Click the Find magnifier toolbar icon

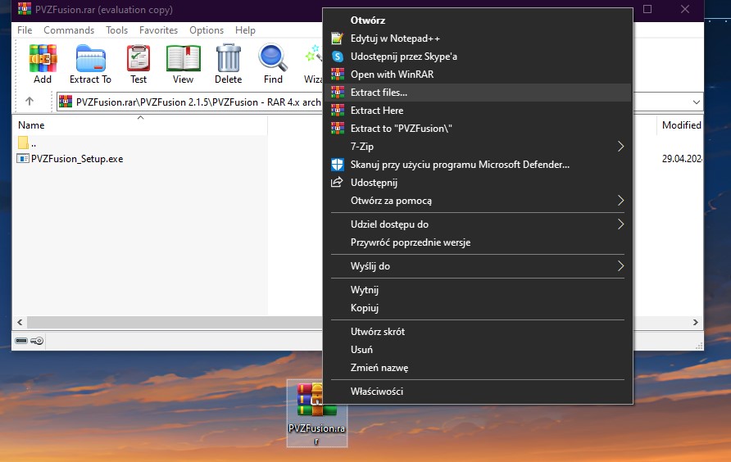(273, 63)
